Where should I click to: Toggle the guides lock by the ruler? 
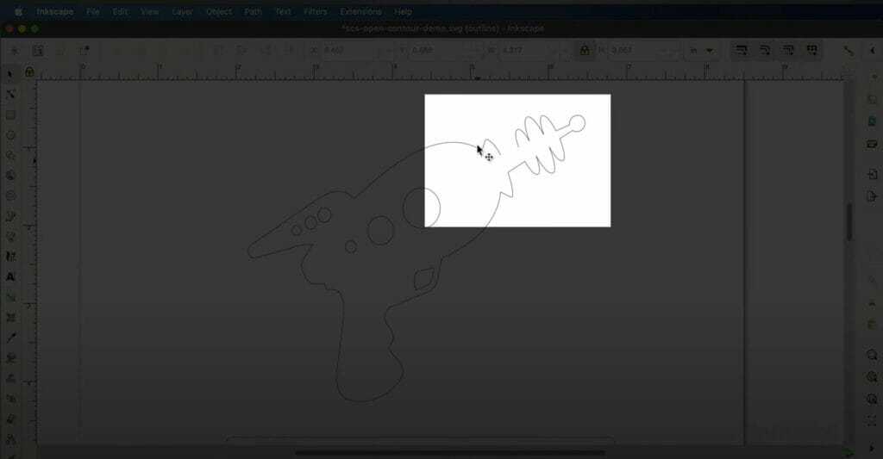point(29,72)
